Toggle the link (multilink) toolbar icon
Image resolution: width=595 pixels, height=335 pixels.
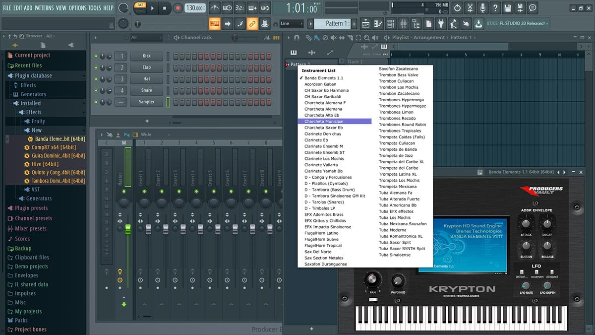point(252,23)
